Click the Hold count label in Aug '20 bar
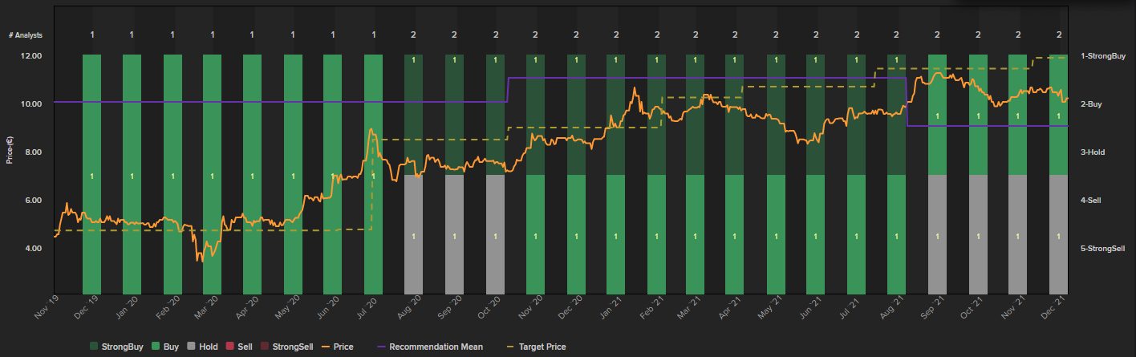Viewport: 1136px width, 357px height. [414, 237]
